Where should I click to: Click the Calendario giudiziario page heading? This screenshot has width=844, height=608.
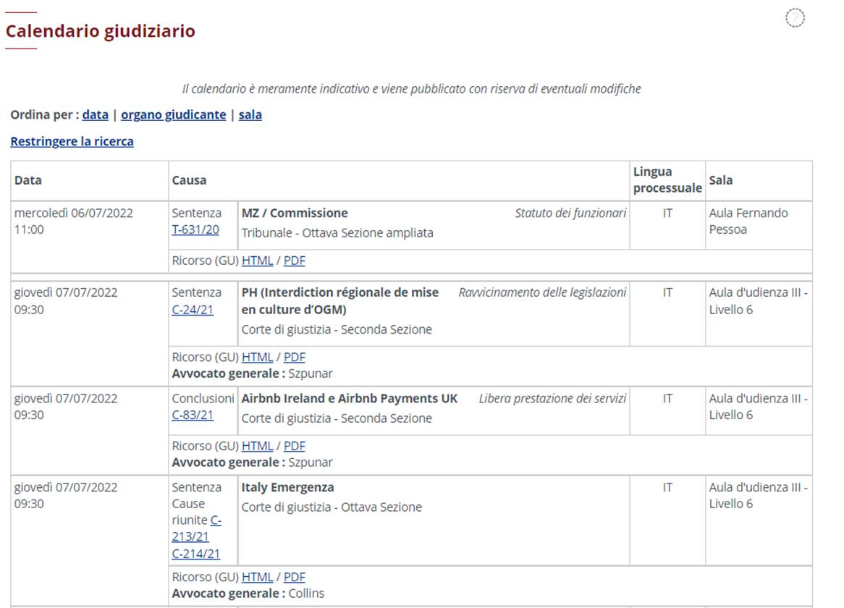(101, 30)
